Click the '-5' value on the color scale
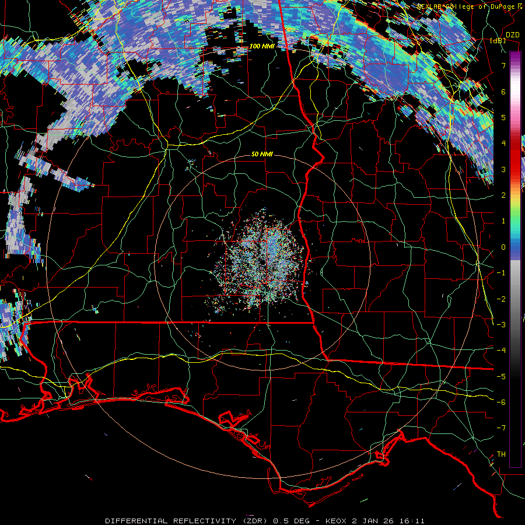 click(501, 377)
